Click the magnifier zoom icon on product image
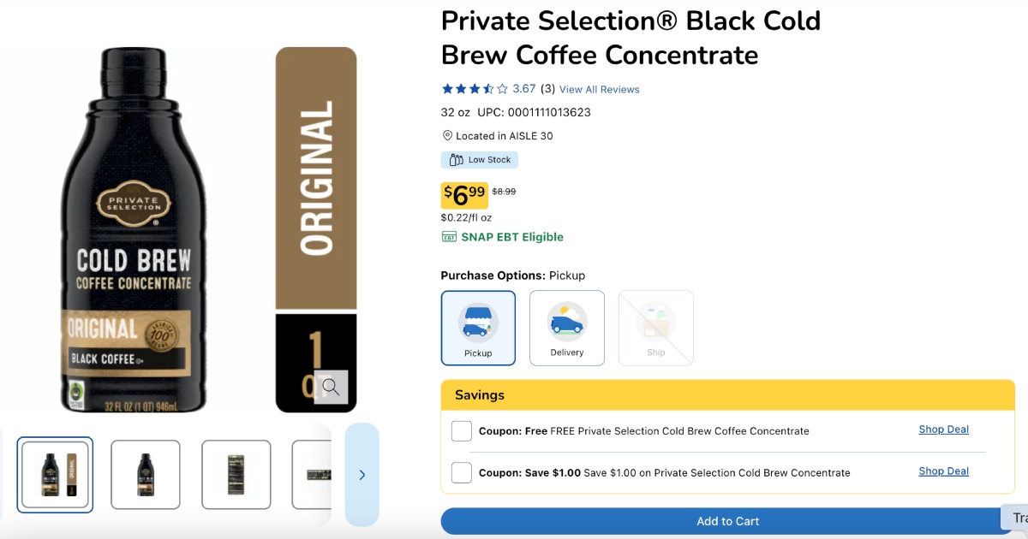This screenshot has width=1028, height=539. [331, 387]
